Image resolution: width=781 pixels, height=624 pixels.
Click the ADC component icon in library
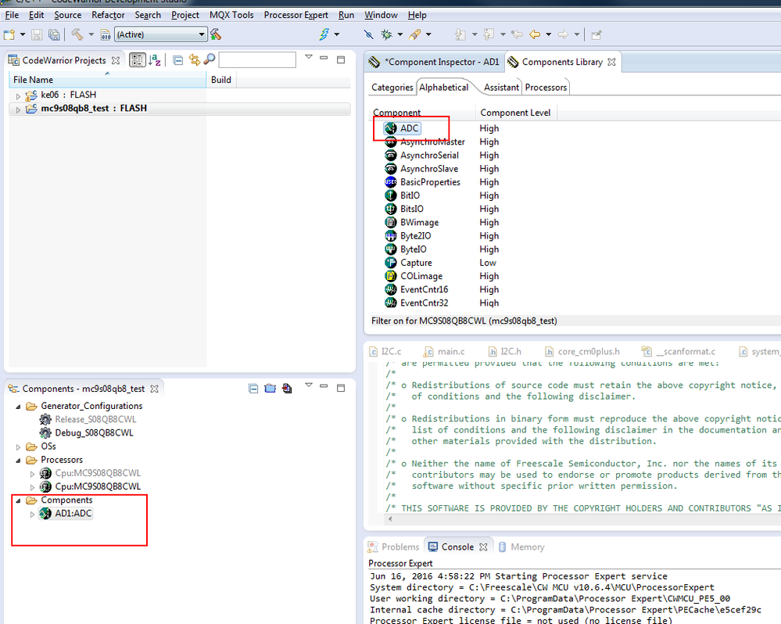pyautogui.click(x=390, y=128)
